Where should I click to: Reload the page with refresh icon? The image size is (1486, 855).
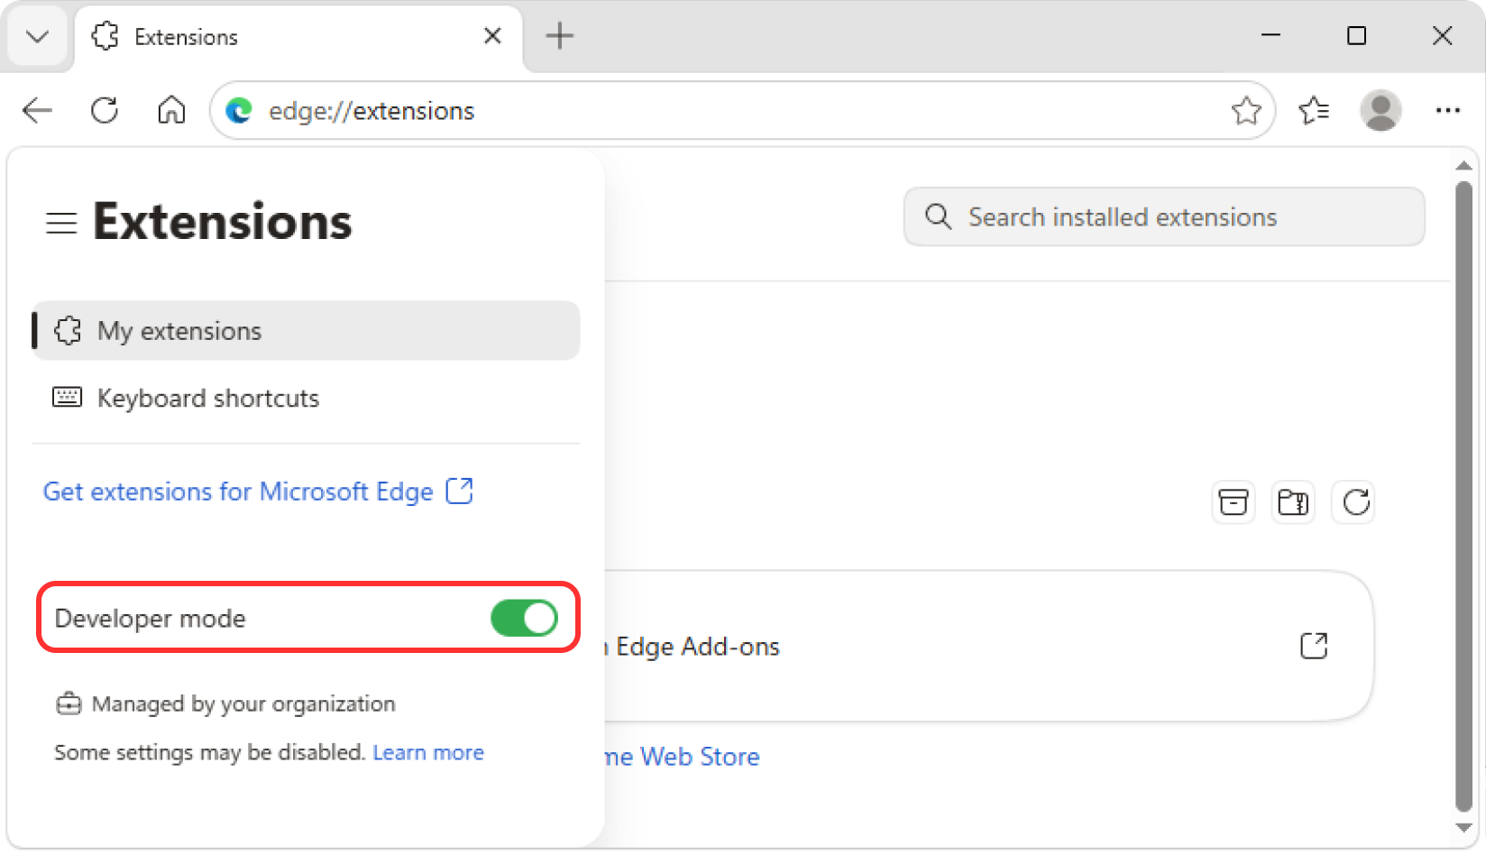pos(105,111)
